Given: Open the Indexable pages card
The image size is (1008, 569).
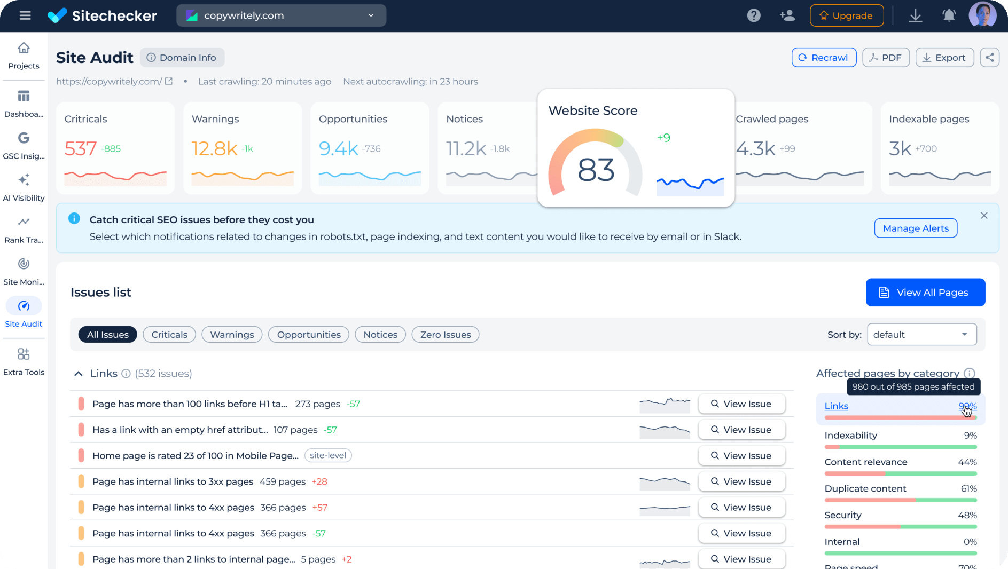Looking at the screenshot, I should pyautogui.click(x=940, y=148).
